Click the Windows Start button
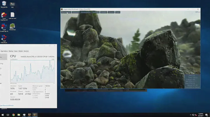 coord(2,115)
